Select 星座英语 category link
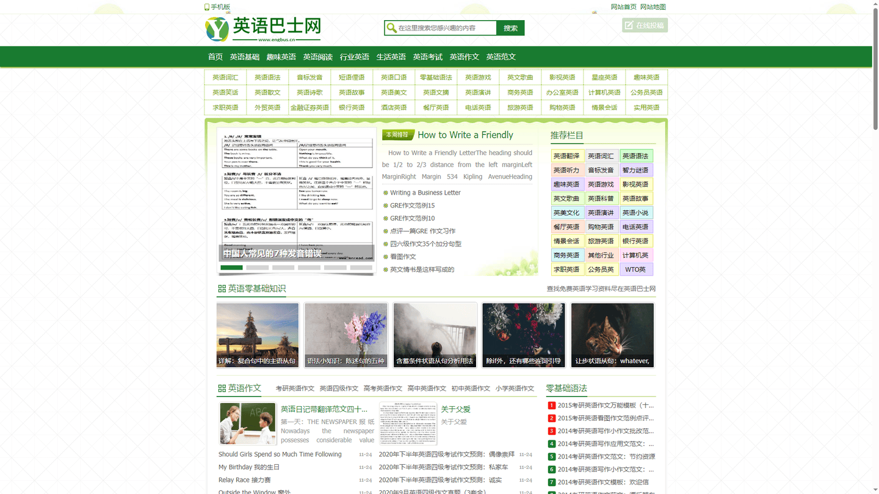 coord(604,77)
